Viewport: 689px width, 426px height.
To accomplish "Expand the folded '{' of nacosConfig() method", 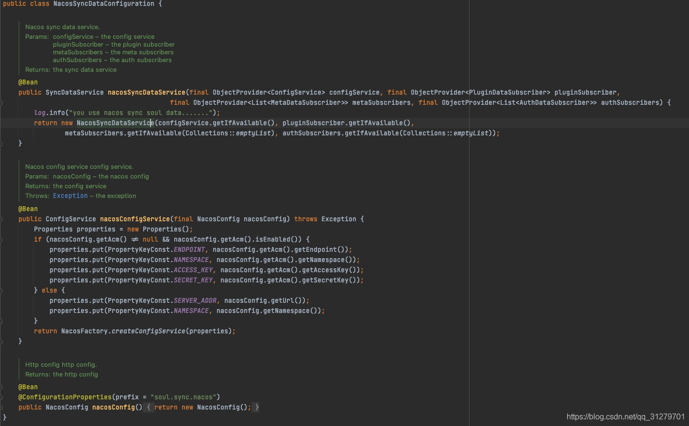I will coord(149,407).
